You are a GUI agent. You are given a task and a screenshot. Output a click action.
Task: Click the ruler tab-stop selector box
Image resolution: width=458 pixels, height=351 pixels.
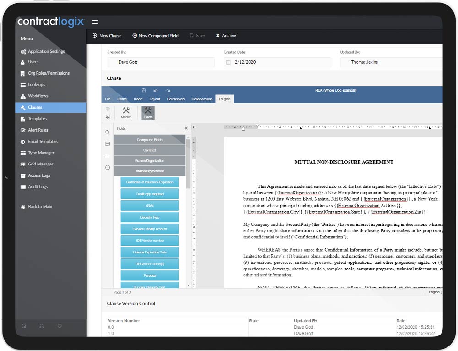[x=194, y=127]
